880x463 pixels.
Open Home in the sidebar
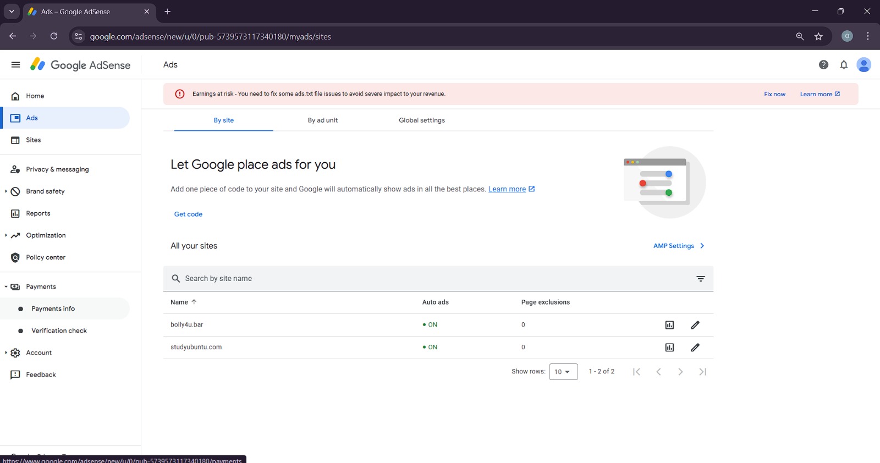click(66, 96)
